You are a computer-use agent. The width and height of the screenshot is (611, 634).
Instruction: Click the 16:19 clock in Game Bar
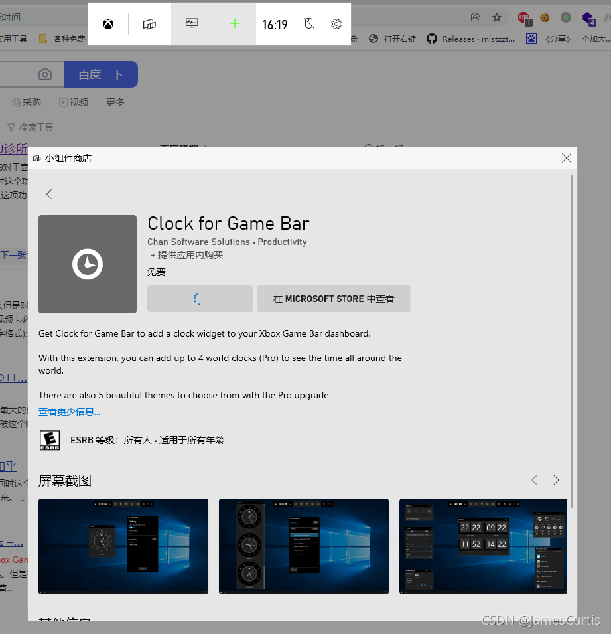(275, 25)
